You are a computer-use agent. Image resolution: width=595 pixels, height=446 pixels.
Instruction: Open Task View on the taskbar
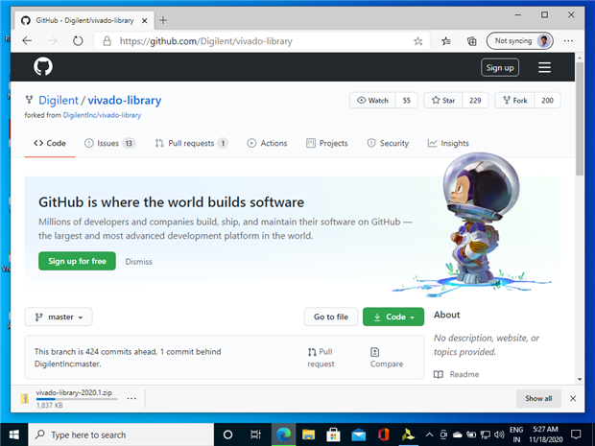256,434
